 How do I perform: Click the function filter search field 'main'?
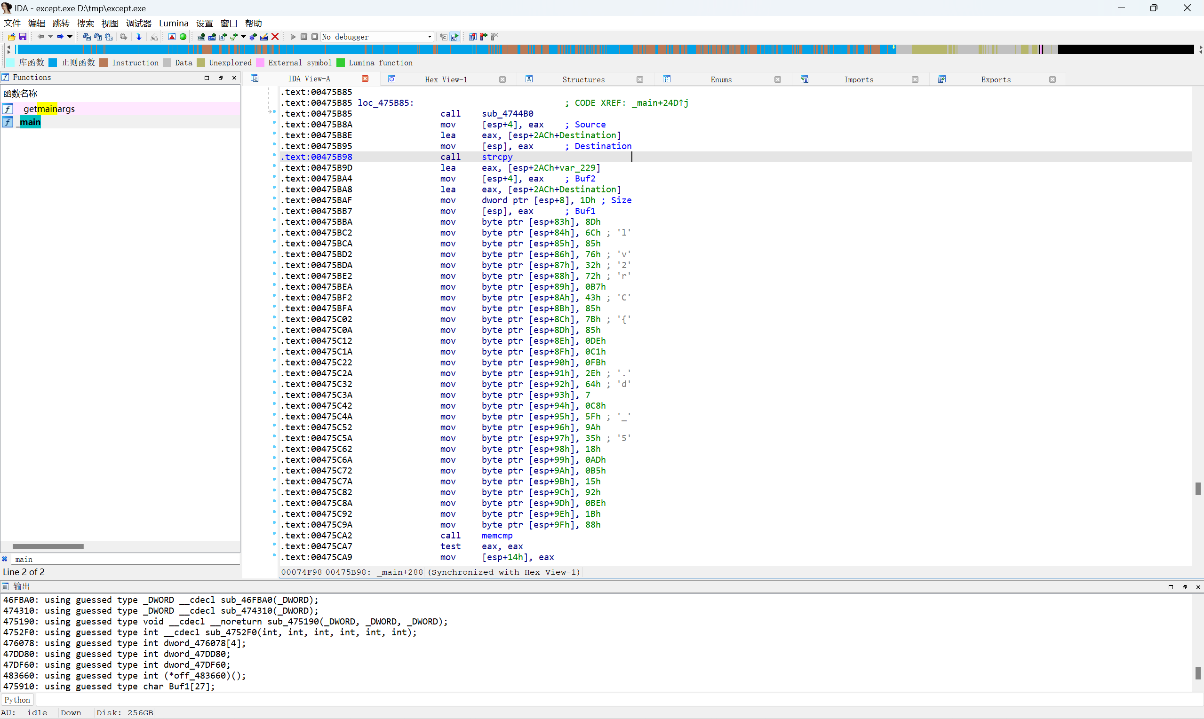point(125,559)
